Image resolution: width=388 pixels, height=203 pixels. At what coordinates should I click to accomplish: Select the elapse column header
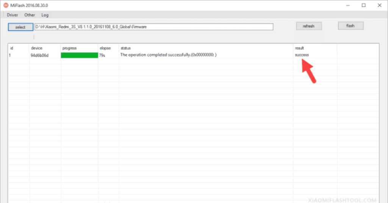point(105,48)
